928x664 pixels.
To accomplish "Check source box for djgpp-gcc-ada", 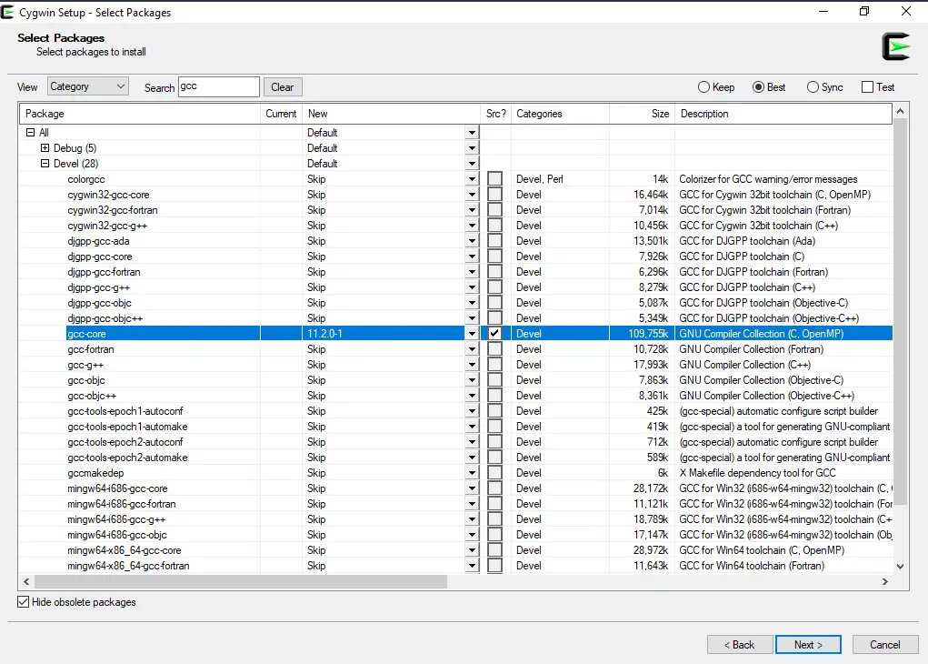I will coord(494,241).
